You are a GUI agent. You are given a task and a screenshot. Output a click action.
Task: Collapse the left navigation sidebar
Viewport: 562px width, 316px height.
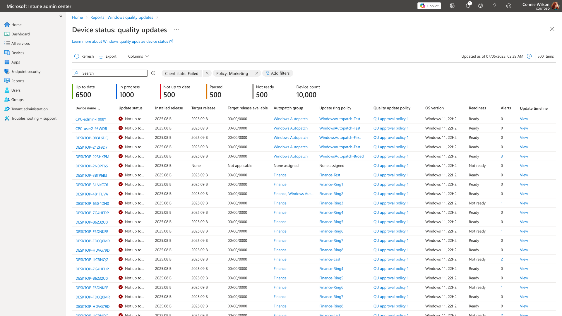click(x=61, y=16)
